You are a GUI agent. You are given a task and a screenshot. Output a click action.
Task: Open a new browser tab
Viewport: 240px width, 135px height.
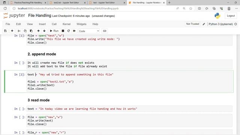pos(169,3)
